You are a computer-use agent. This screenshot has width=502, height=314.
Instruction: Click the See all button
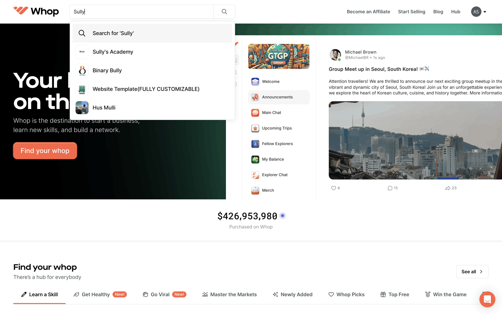(472, 272)
